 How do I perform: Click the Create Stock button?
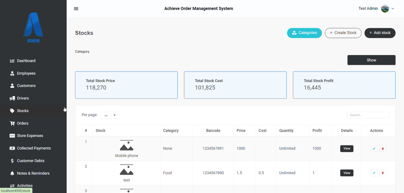(x=343, y=33)
